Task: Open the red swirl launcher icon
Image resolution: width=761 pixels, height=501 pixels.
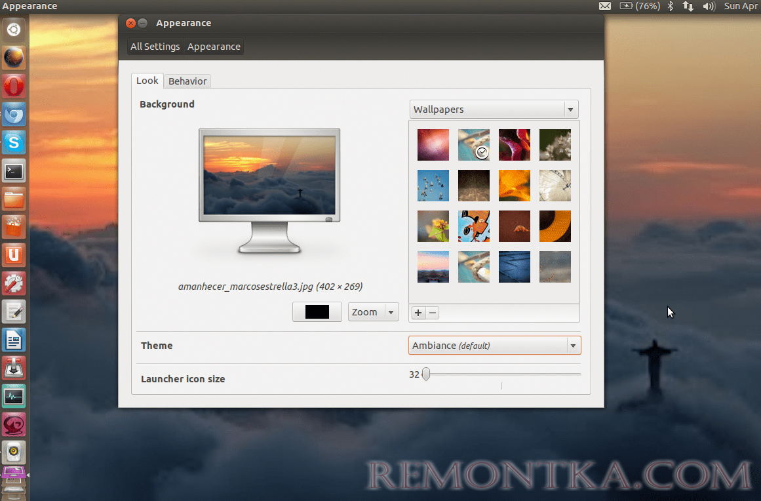Action: click(14, 424)
